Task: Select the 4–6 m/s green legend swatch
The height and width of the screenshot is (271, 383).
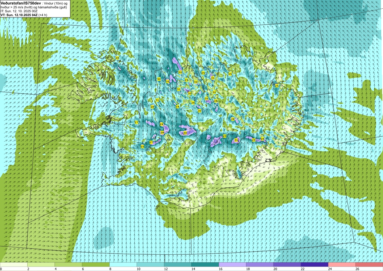Action: pyautogui.click(x=69, y=264)
